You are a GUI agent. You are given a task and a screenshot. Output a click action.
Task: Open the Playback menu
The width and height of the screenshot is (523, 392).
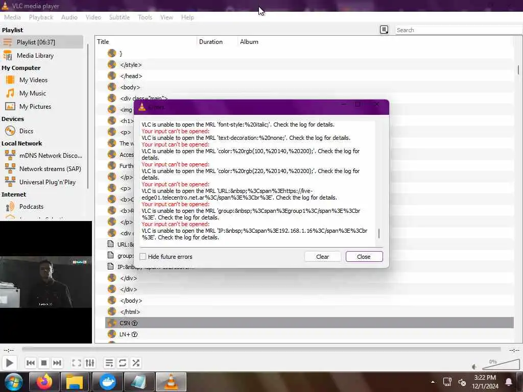pyautogui.click(x=41, y=17)
